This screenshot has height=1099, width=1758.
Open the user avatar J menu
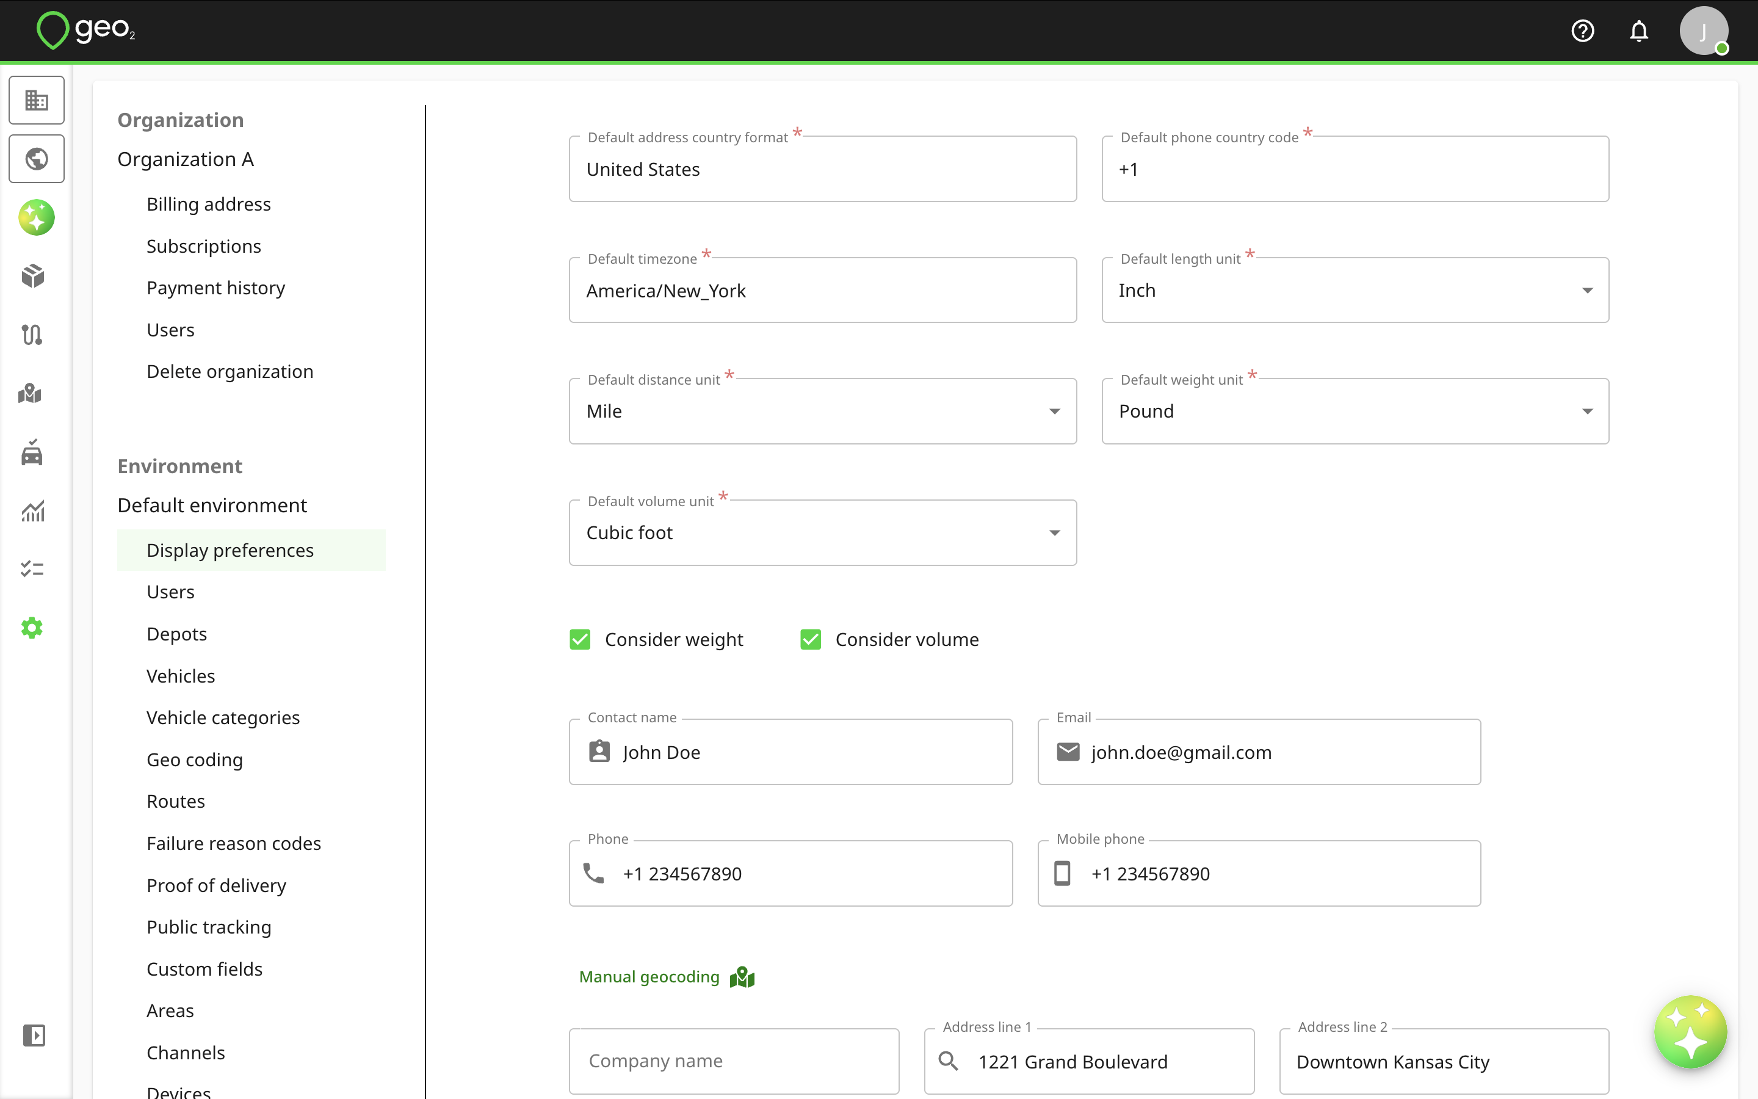tap(1704, 31)
